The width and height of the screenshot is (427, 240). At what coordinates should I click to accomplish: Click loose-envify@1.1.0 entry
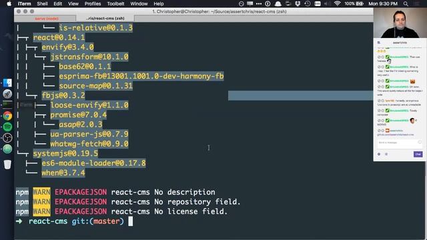click(x=89, y=105)
